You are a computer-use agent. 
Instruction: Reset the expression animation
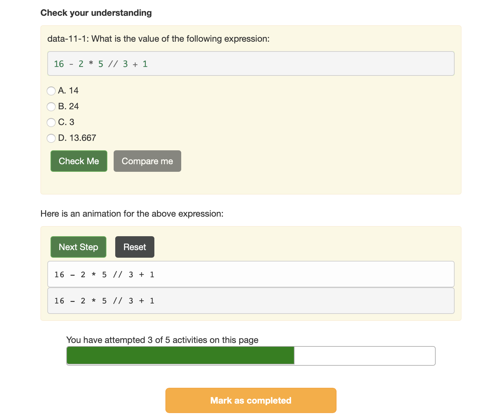(x=135, y=247)
